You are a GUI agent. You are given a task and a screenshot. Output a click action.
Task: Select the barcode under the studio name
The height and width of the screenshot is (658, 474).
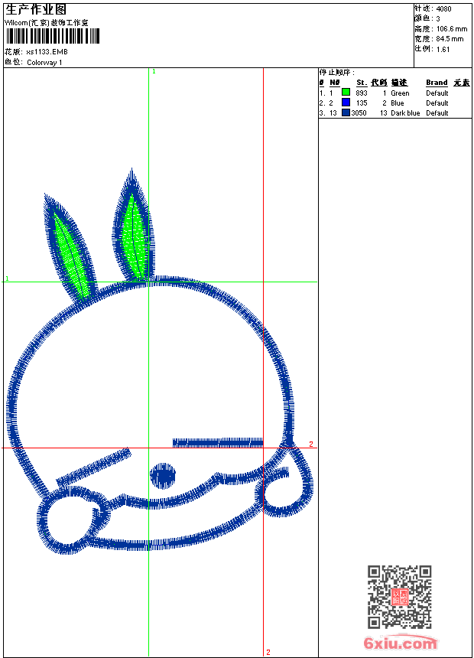53,36
